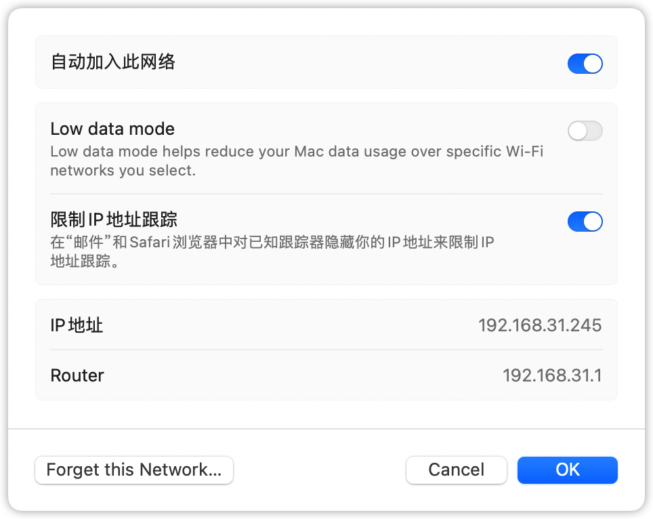Click the Forget this Network… button

tap(134, 470)
